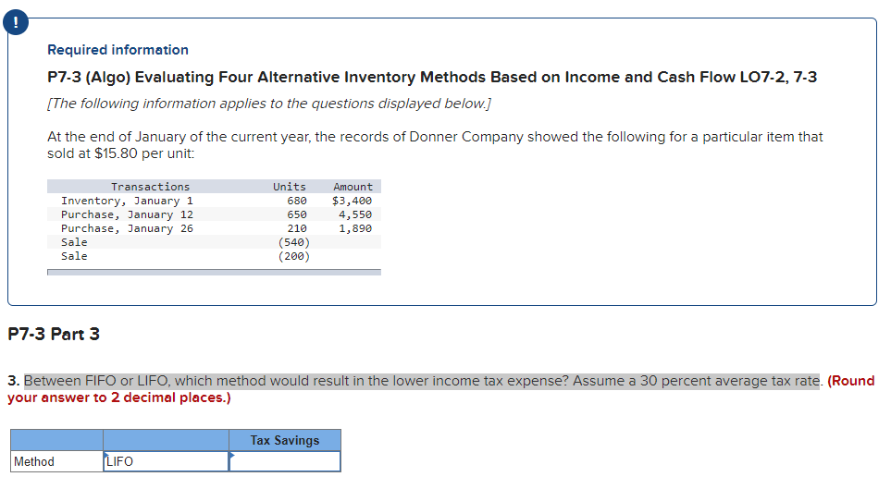Select the 'Required information' heading
Viewport: 891px width, 489px height.
tap(118, 50)
